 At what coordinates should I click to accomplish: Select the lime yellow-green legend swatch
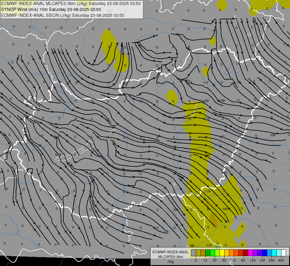[217, 253]
